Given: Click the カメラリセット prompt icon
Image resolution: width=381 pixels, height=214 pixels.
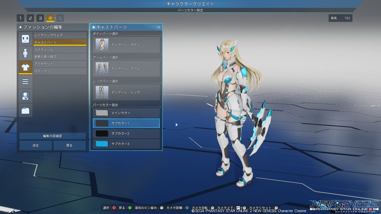Looking at the screenshot, I should point(276,208).
